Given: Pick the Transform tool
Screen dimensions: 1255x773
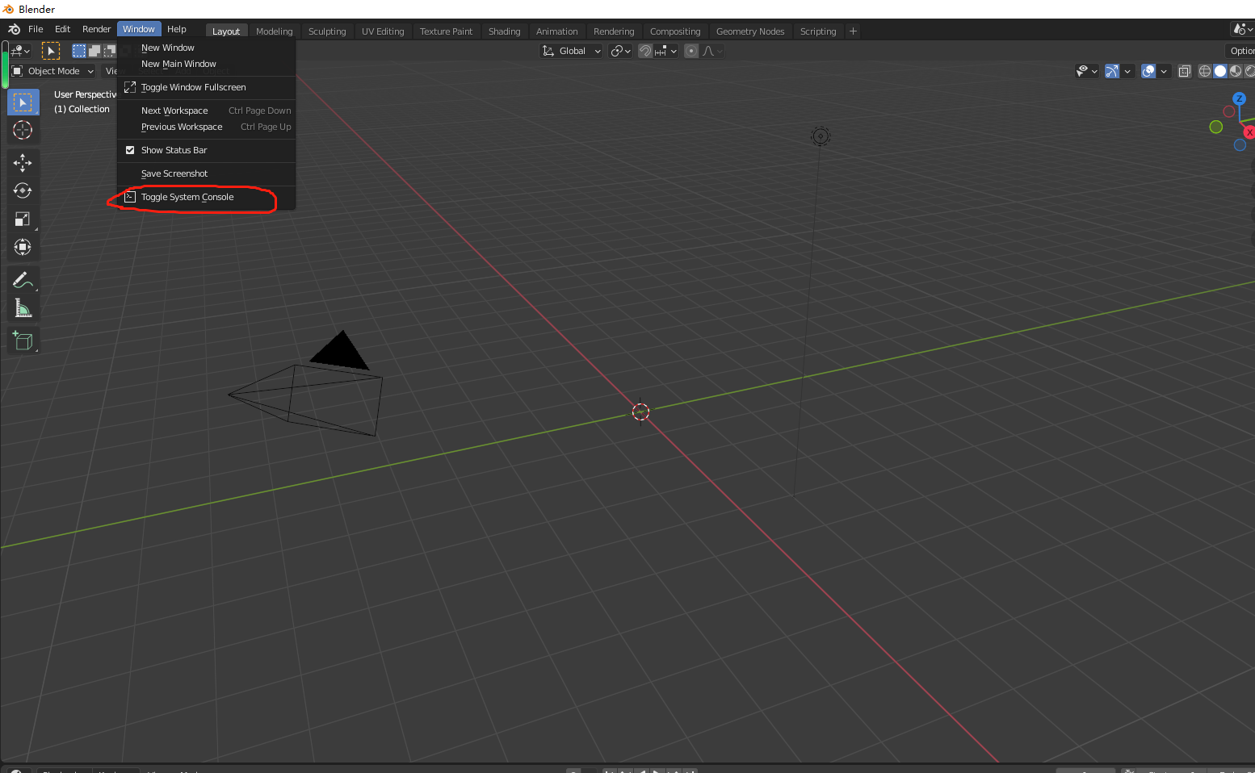Looking at the screenshot, I should [23, 247].
